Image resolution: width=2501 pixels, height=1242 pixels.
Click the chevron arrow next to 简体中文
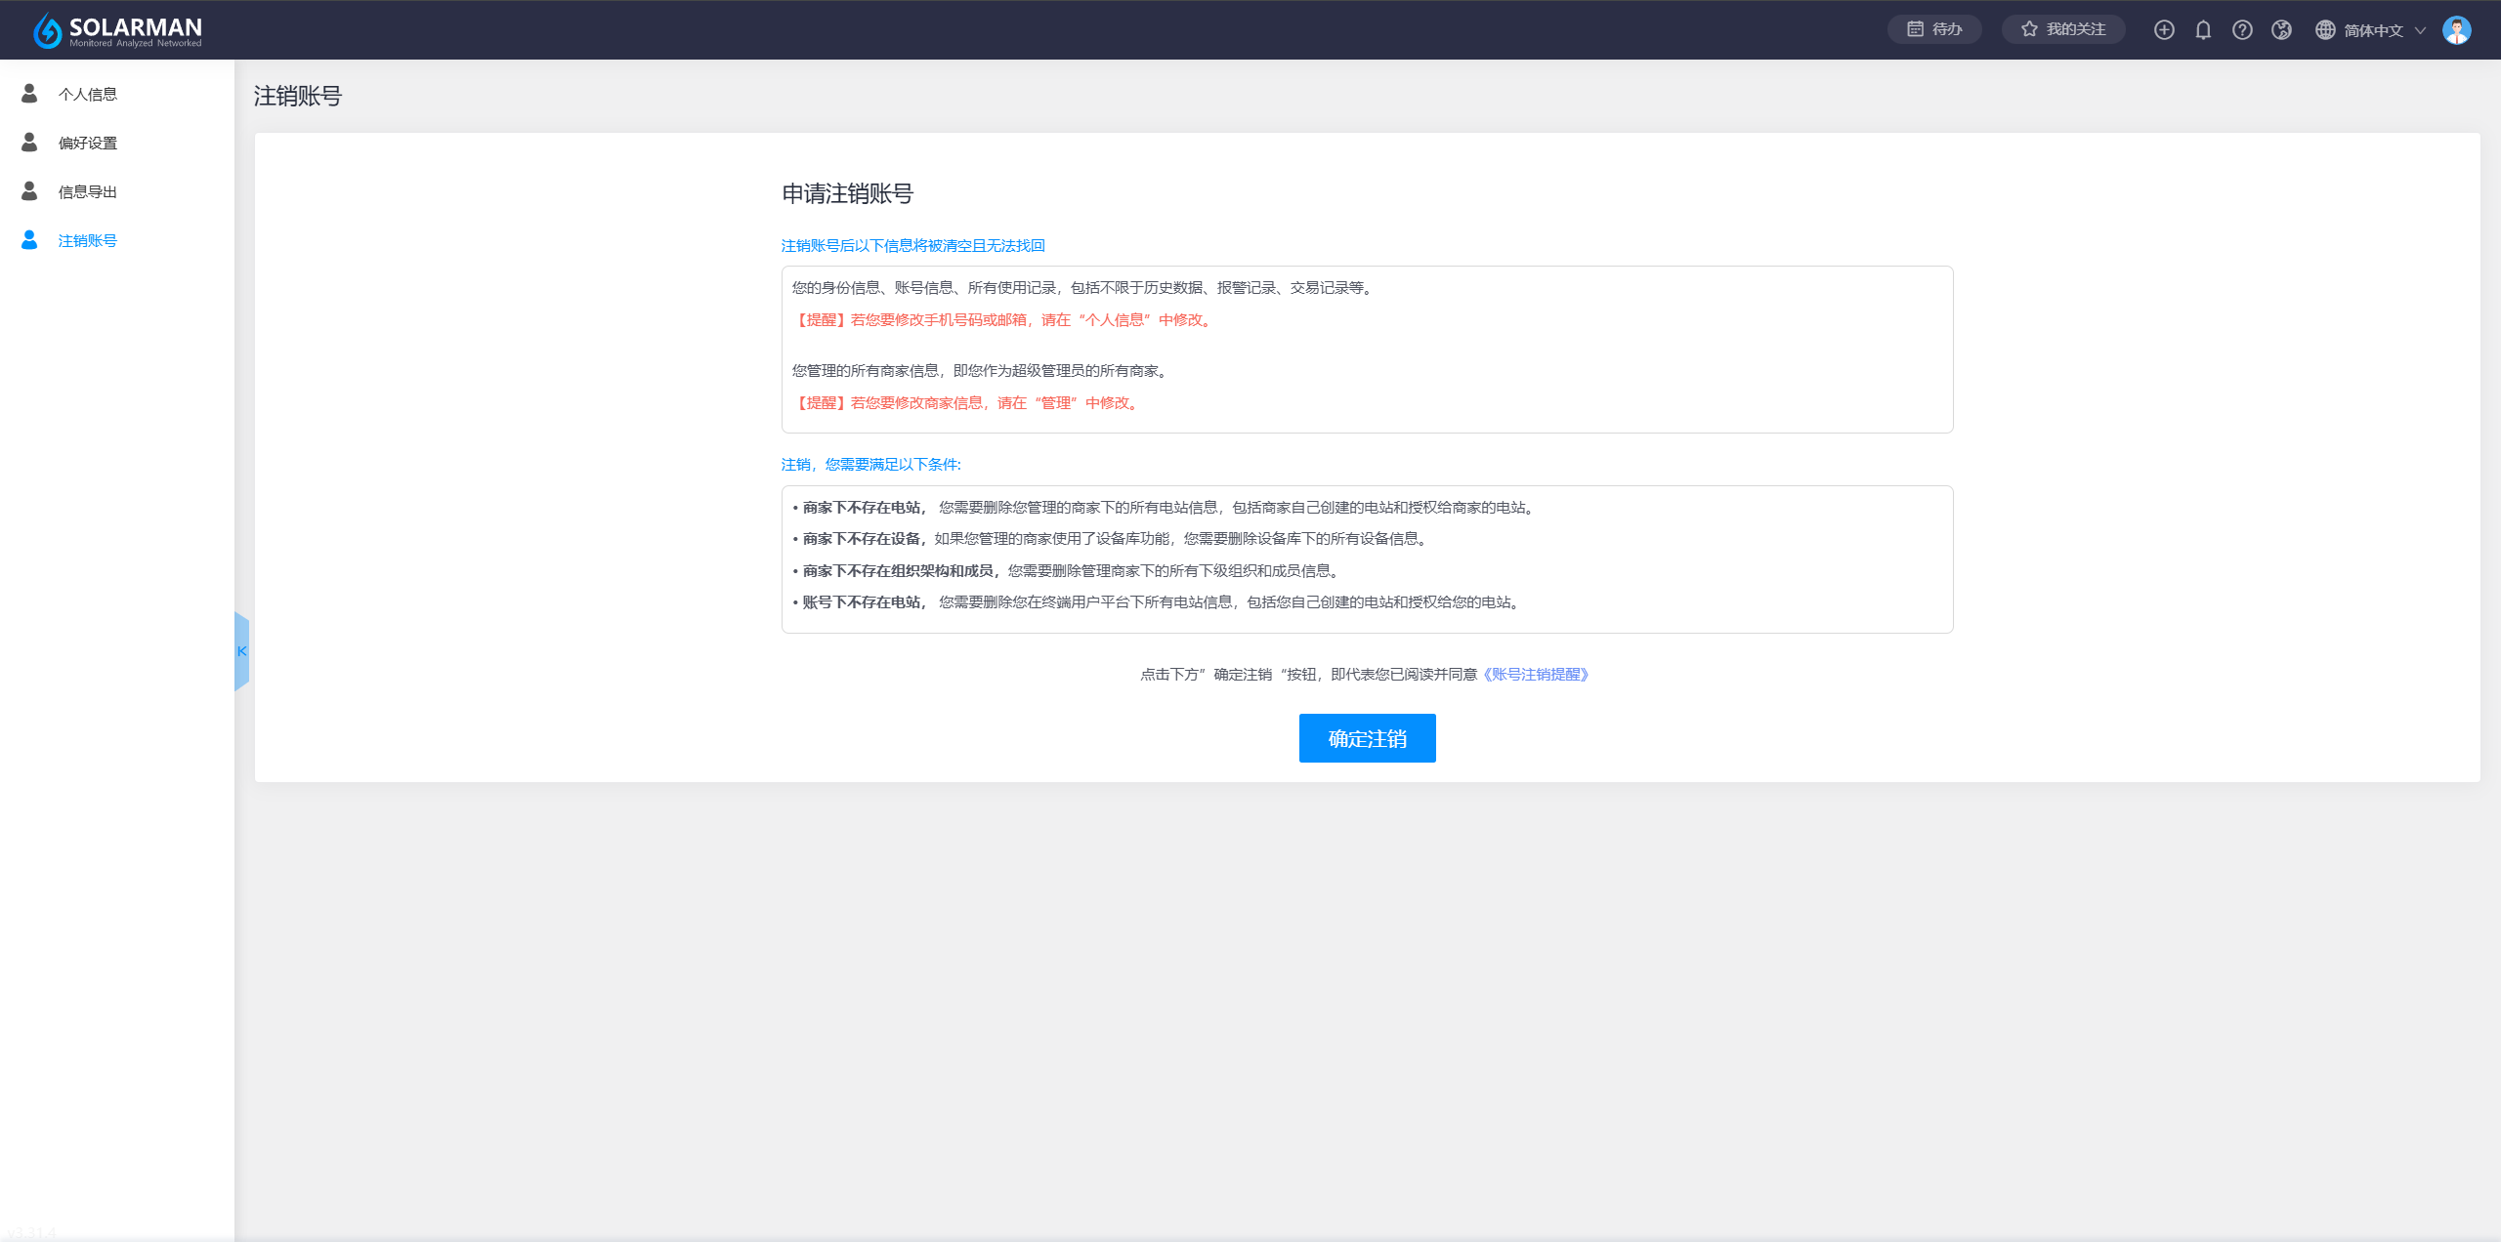click(2421, 30)
